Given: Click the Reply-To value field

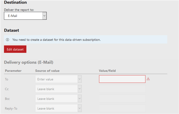Looking at the screenshot, I should pyautogui.click(x=122, y=108).
